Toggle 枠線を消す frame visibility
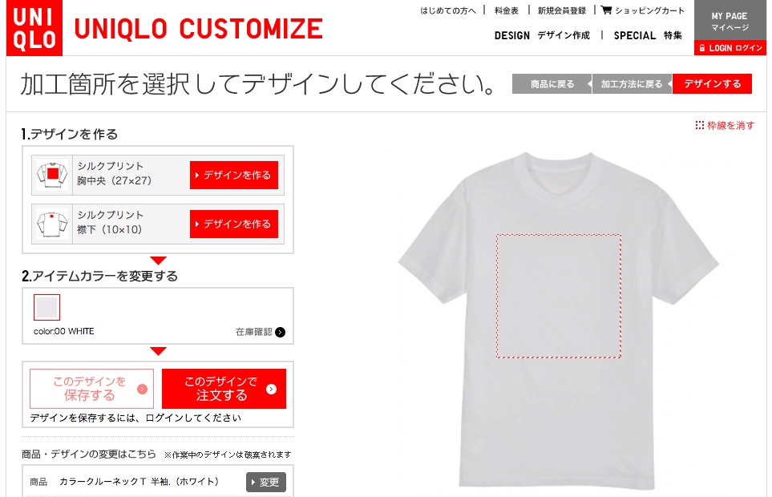This screenshot has height=497, width=772. [x=724, y=126]
